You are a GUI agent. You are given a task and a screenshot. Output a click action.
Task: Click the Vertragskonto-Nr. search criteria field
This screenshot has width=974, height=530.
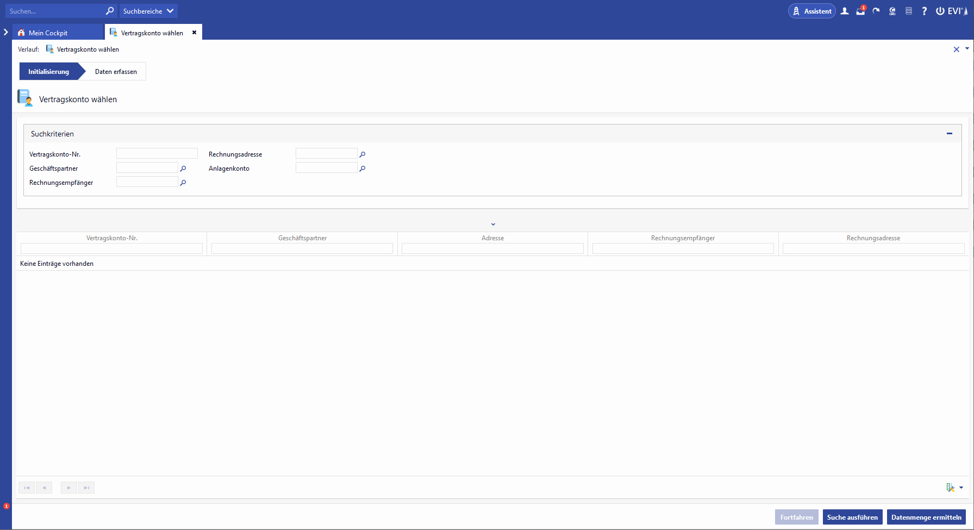tap(157, 154)
